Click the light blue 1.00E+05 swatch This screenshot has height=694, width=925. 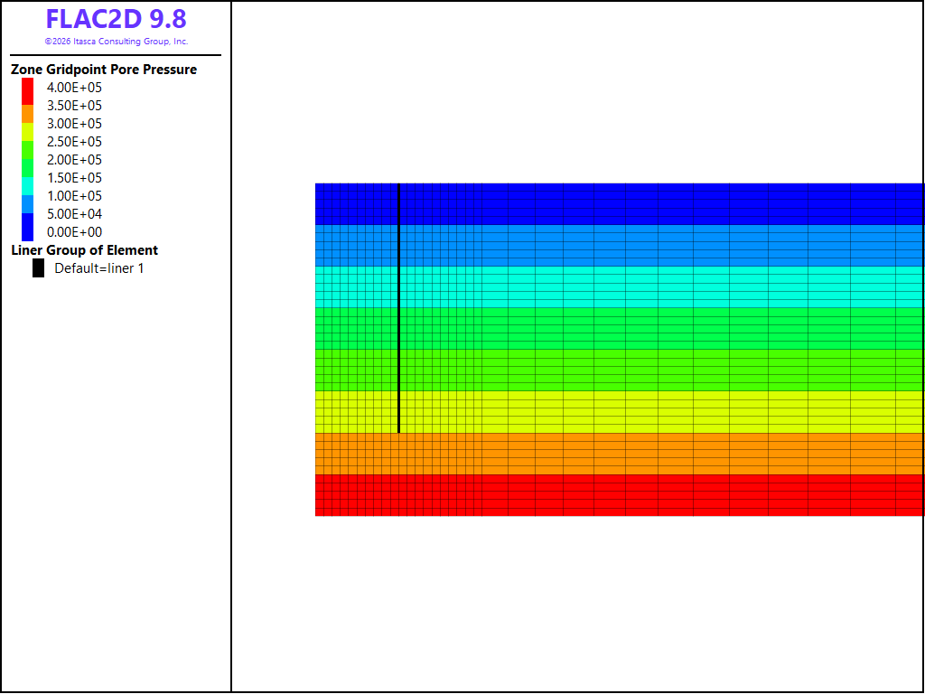(x=28, y=204)
